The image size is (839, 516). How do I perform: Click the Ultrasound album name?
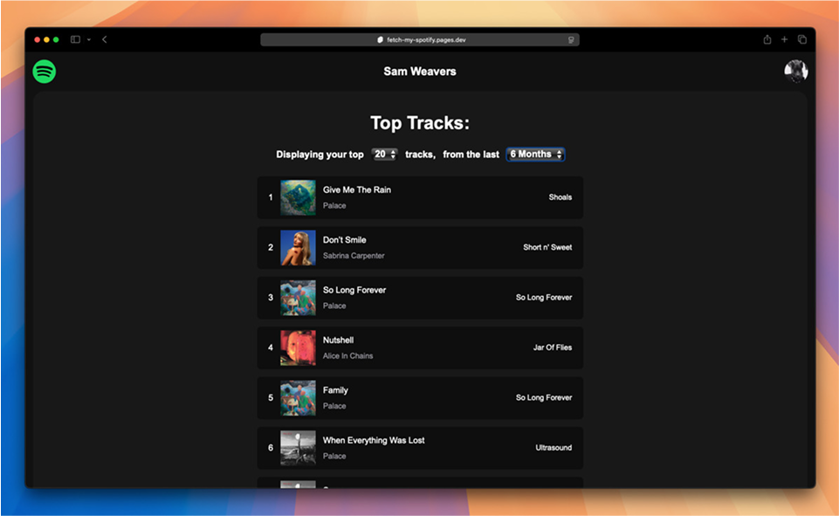(554, 448)
